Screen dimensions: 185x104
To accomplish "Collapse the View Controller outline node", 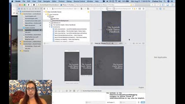I will point(46,14).
